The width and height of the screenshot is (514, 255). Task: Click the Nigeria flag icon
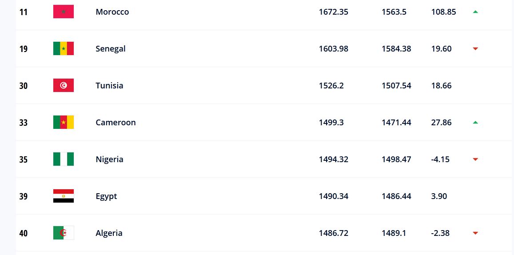[x=64, y=159]
